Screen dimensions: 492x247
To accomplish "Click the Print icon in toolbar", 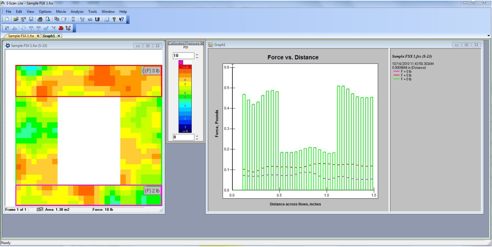I will point(40,20).
